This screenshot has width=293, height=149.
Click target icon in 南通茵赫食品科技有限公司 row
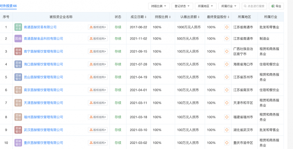[227, 39]
